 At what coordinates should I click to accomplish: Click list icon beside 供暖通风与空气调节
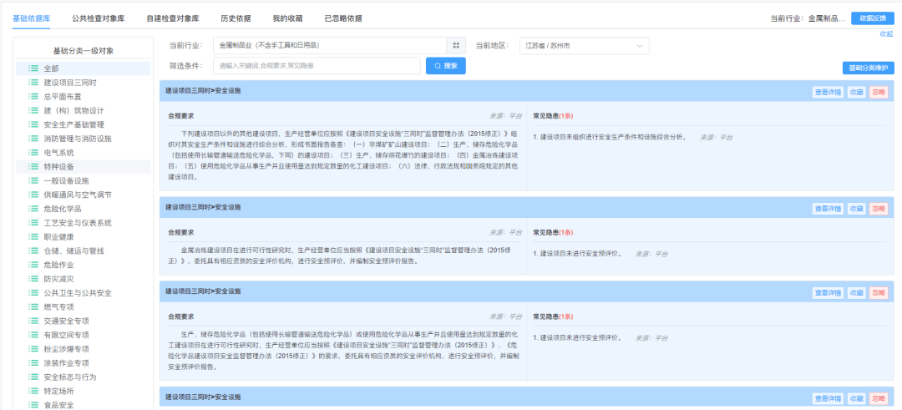(x=33, y=195)
